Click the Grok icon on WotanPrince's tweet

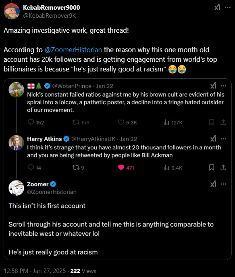[213, 86]
